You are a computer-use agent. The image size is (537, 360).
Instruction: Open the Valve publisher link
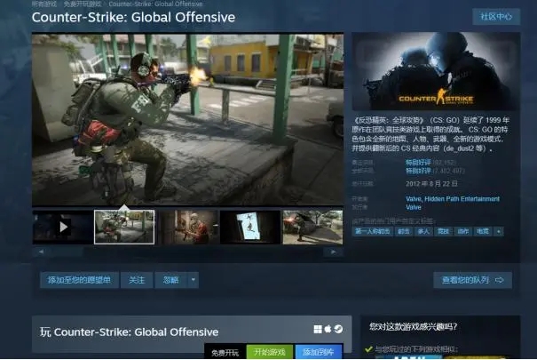pyautogui.click(x=414, y=207)
